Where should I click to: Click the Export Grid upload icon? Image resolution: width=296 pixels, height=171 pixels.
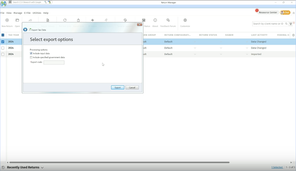pyautogui.click(x=78, y=20)
